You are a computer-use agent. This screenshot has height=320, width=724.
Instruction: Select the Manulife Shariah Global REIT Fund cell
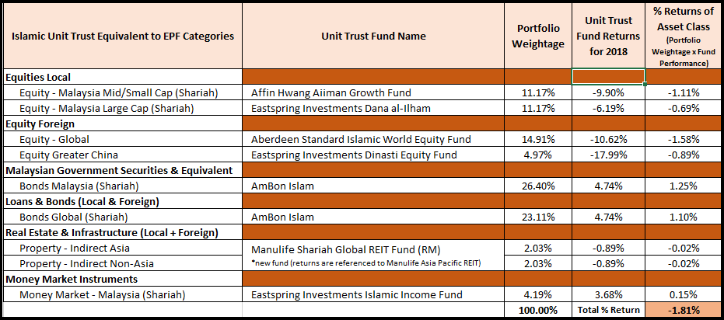click(373, 256)
